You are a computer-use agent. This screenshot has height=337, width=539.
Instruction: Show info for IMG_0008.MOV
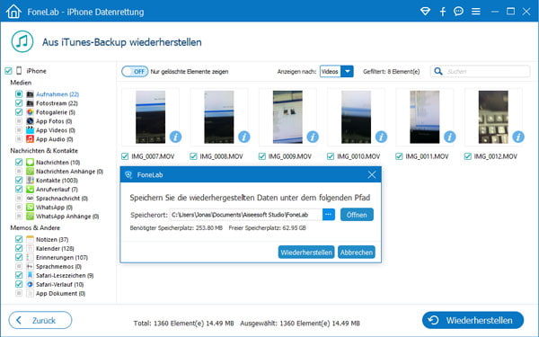244,137
